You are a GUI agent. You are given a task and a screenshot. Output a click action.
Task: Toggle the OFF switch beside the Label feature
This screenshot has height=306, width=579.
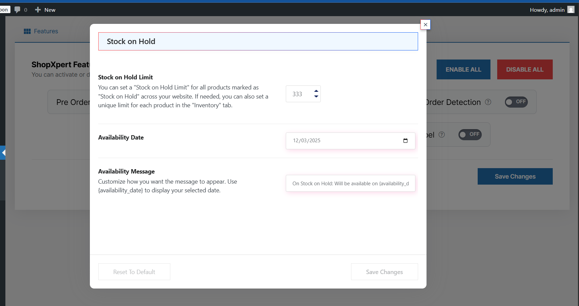[x=470, y=135]
